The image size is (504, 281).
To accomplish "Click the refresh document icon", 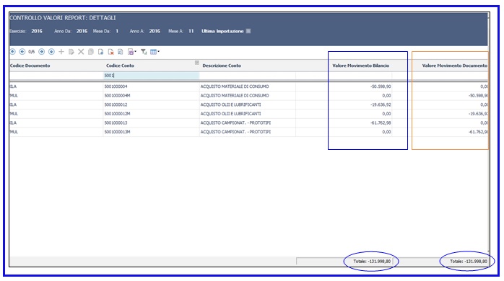I will point(120,52).
